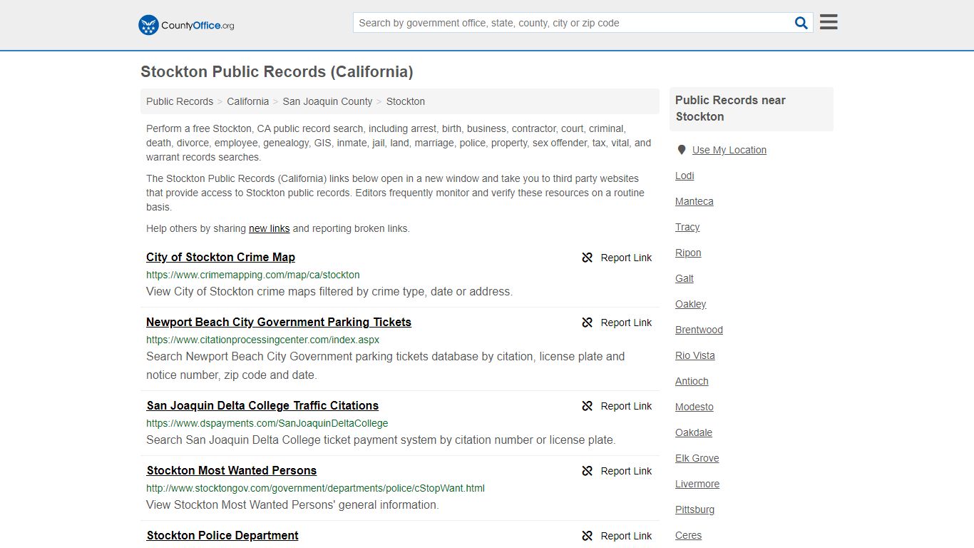The width and height of the screenshot is (974, 548).
Task: Open Ripon public records
Action: (x=688, y=253)
